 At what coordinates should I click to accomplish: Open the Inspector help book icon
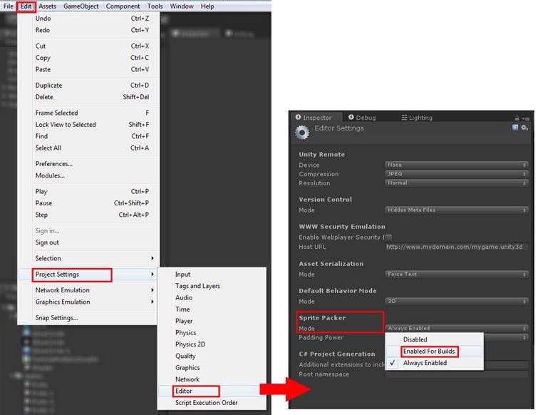pyautogui.click(x=515, y=128)
